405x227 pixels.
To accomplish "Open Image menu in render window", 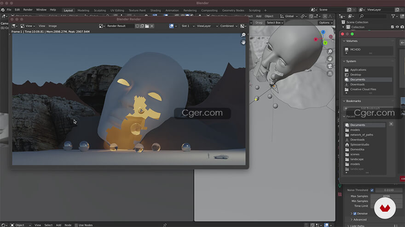I will coord(52,26).
